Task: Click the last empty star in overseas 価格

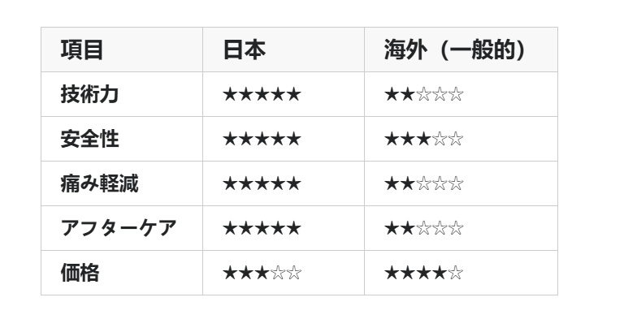Action: [455, 273]
